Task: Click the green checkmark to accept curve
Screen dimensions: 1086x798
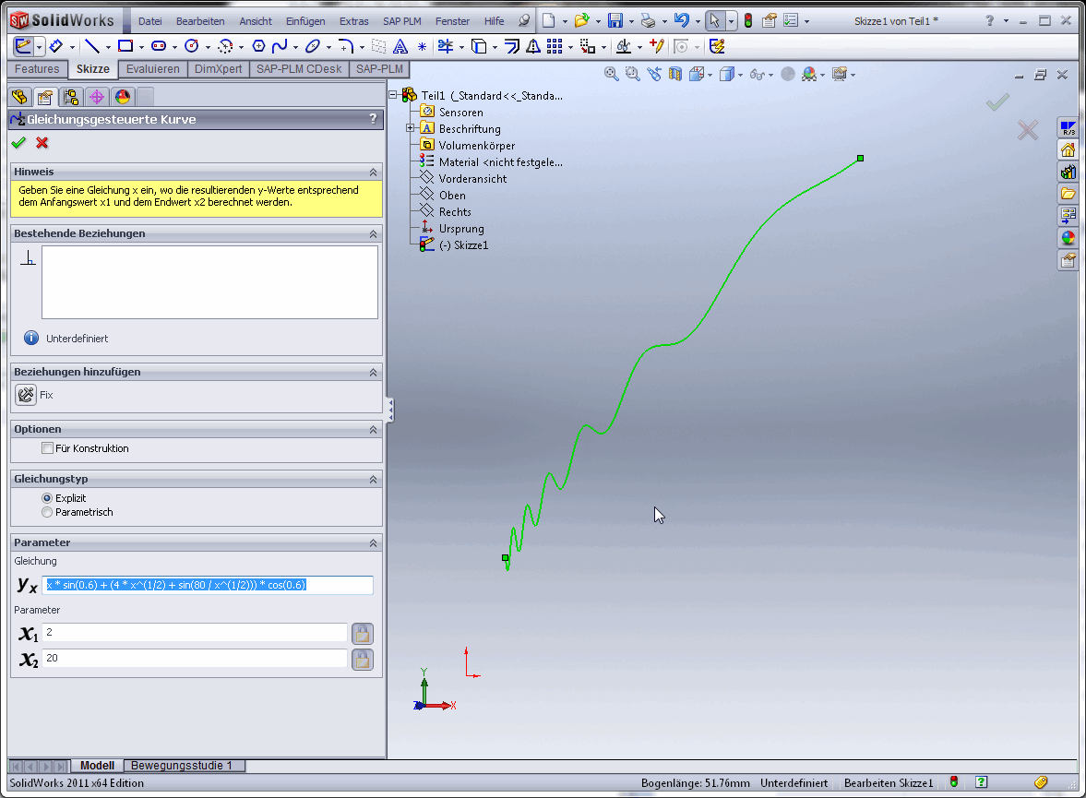Action: [18, 143]
